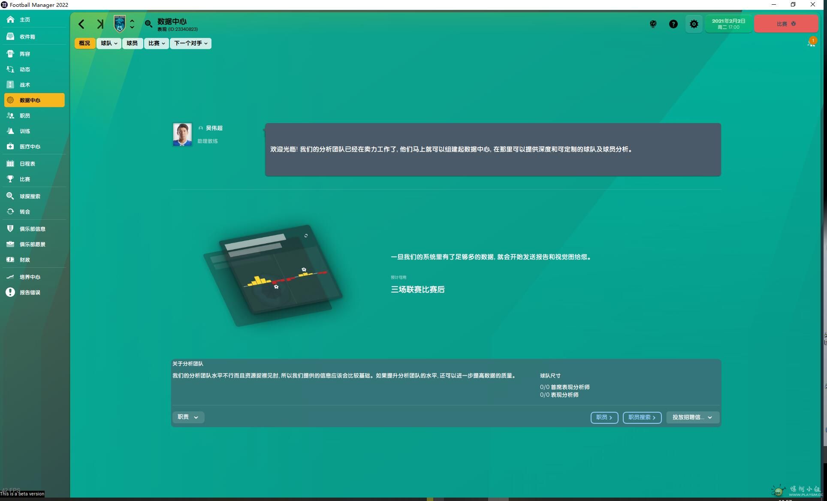This screenshot has width=827, height=501.
Task: Open 医疗中心 medical centre icon
Action: coord(10,146)
